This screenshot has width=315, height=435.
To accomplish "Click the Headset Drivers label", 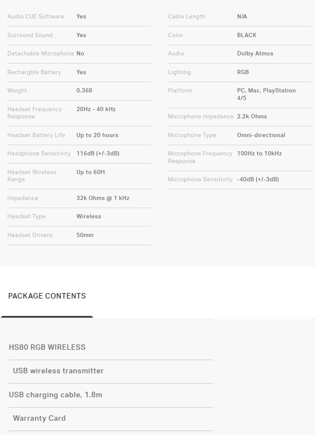I will (x=30, y=235).
